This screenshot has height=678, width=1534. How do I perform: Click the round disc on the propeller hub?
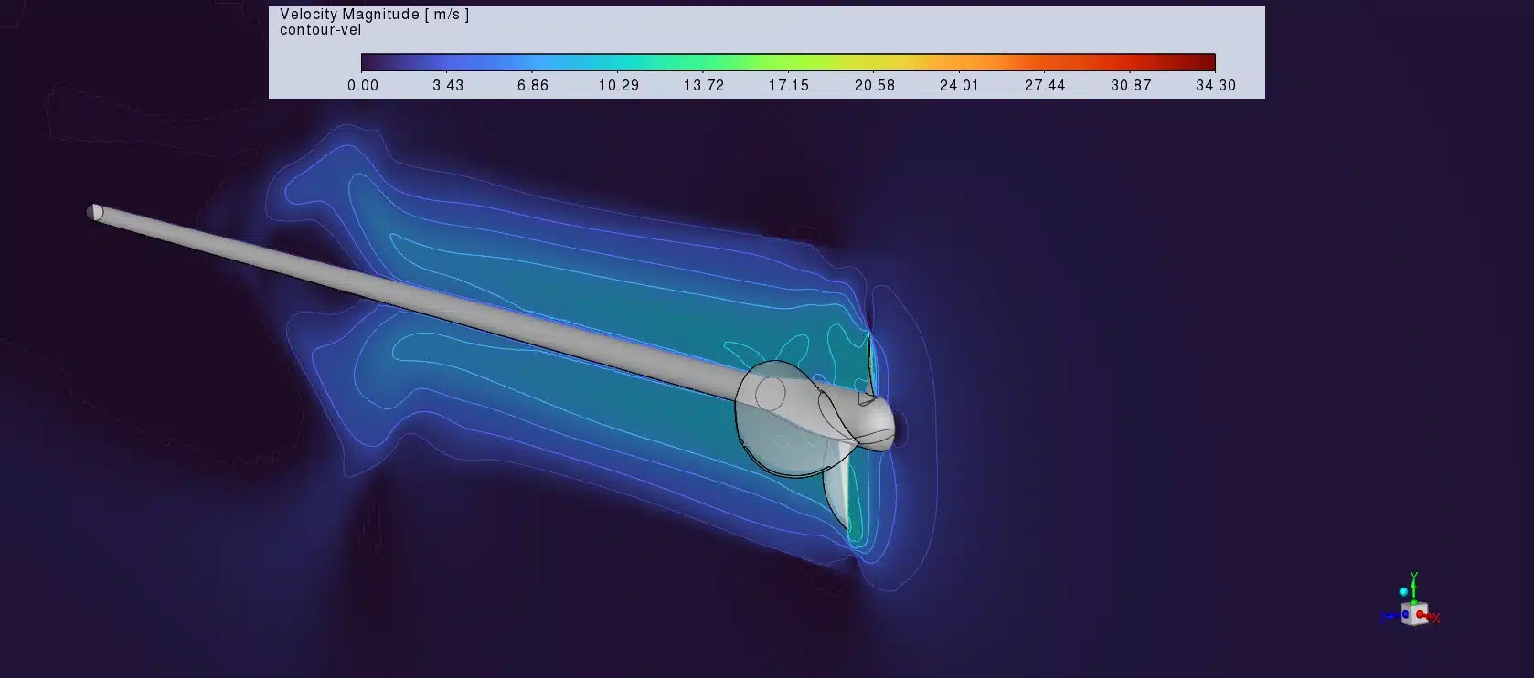point(770,394)
